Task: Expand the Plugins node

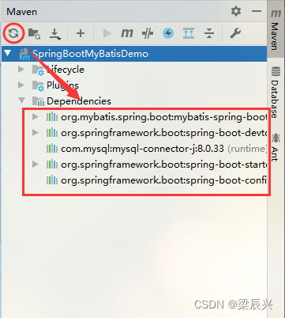Action: [21, 85]
